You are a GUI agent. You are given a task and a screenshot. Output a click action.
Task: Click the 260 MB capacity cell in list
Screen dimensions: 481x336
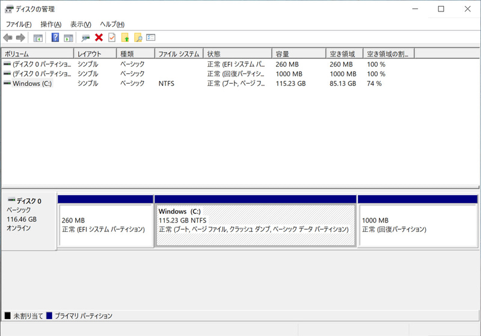[287, 64]
